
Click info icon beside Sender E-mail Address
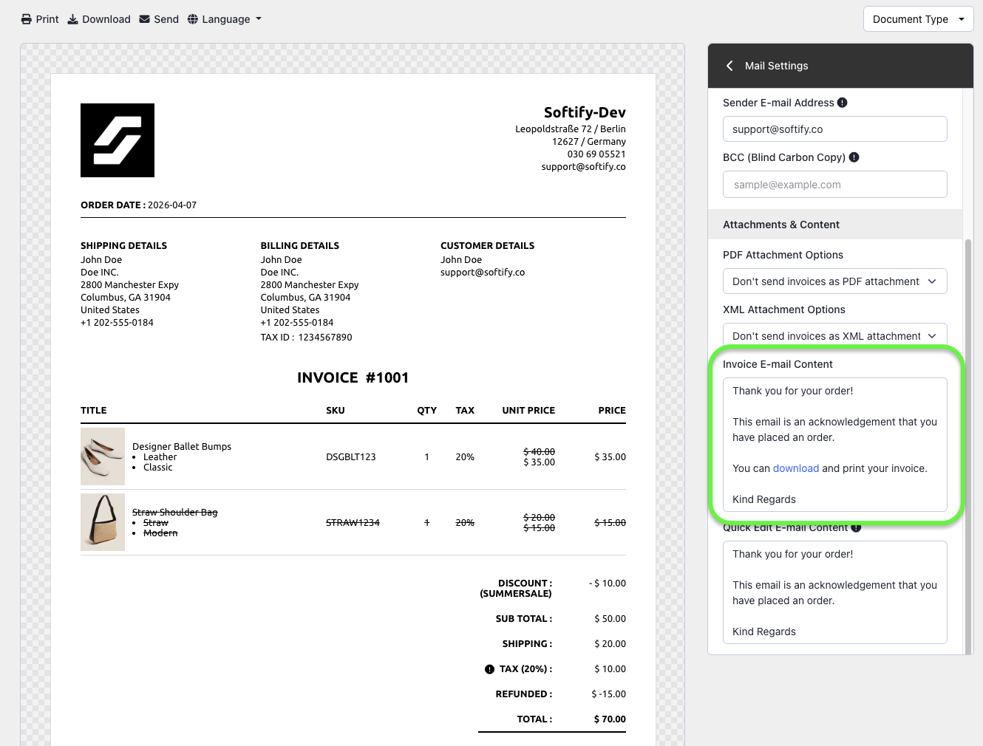click(843, 103)
